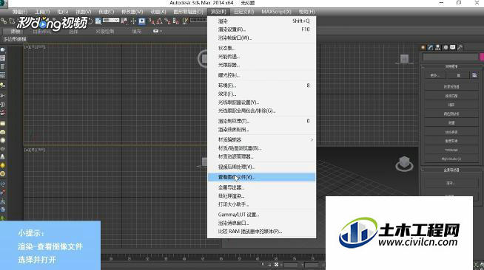The image size is (484, 270).
Task: Click the object name field in command panel
Action: [451, 57]
